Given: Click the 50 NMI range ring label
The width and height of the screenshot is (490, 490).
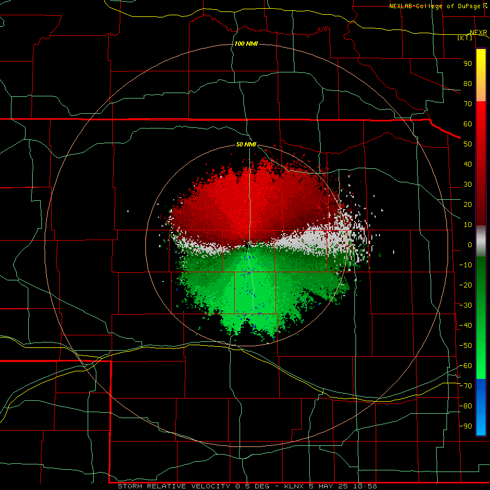Looking at the screenshot, I should coord(246,144).
